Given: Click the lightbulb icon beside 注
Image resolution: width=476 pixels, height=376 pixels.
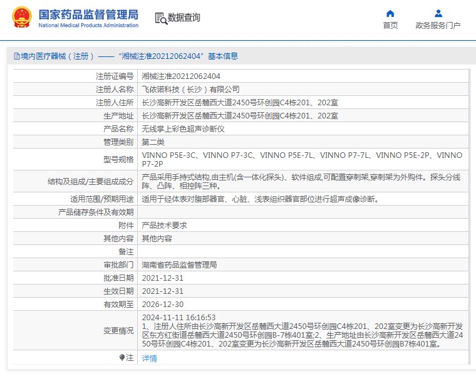Looking at the screenshot, I should (122, 358).
